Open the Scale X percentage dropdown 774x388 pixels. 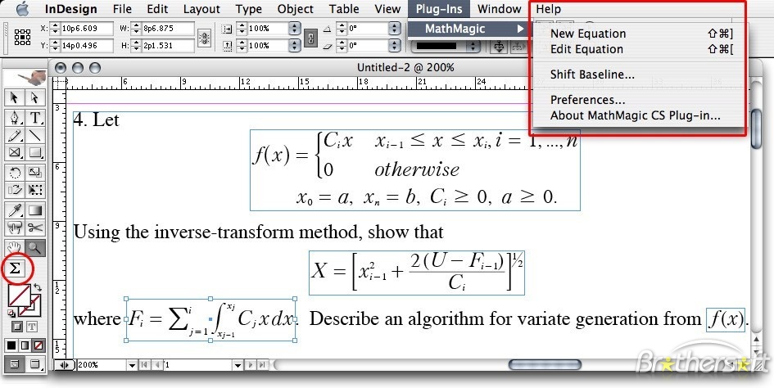(x=295, y=29)
